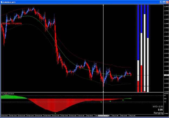Close the EURUSDdt,M15 chart window
The height and width of the screenshot is (118, 169).
(167, 2)
